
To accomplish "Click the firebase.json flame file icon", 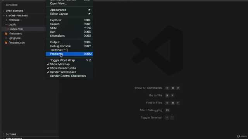I will [6, 42].
